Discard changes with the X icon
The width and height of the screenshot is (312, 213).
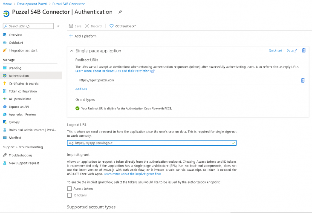pyautogui.click(x=87, y=26)
